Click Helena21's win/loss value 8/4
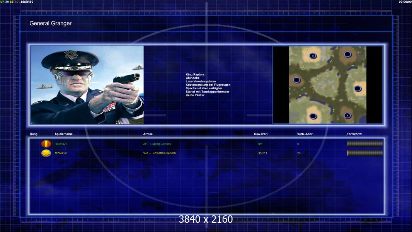 pos(260,144)
